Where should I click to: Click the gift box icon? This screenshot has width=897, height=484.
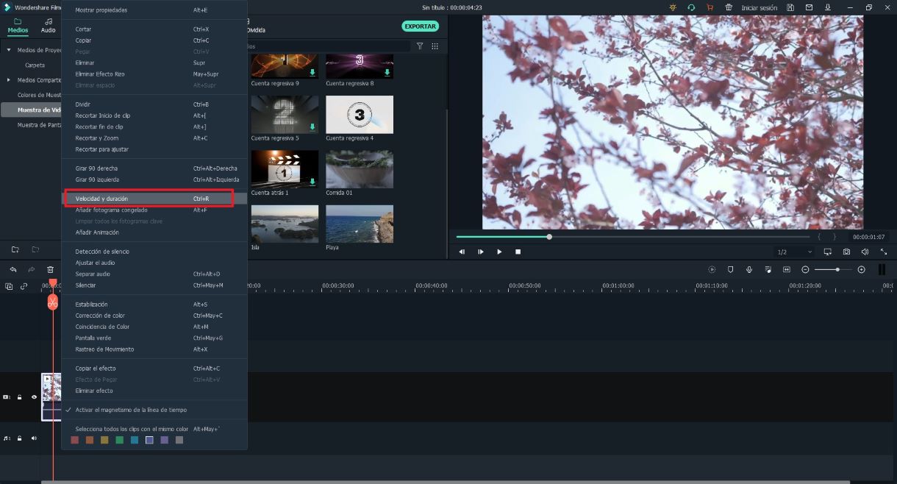click(729, 7)
